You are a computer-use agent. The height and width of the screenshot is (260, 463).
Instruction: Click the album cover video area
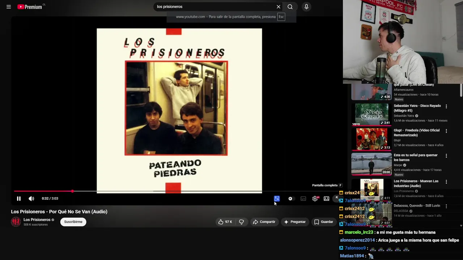coord(179,110)
